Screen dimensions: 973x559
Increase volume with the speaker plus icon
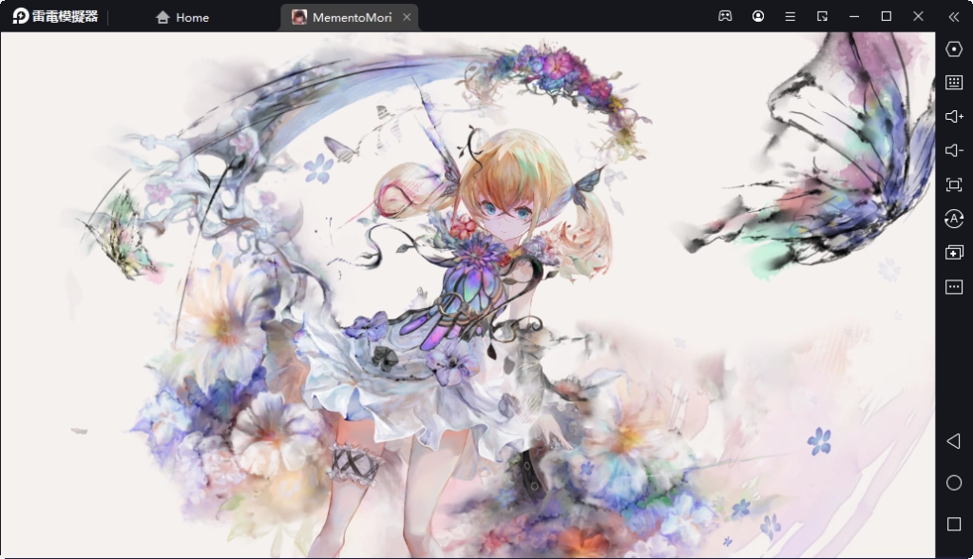point(954,116)
